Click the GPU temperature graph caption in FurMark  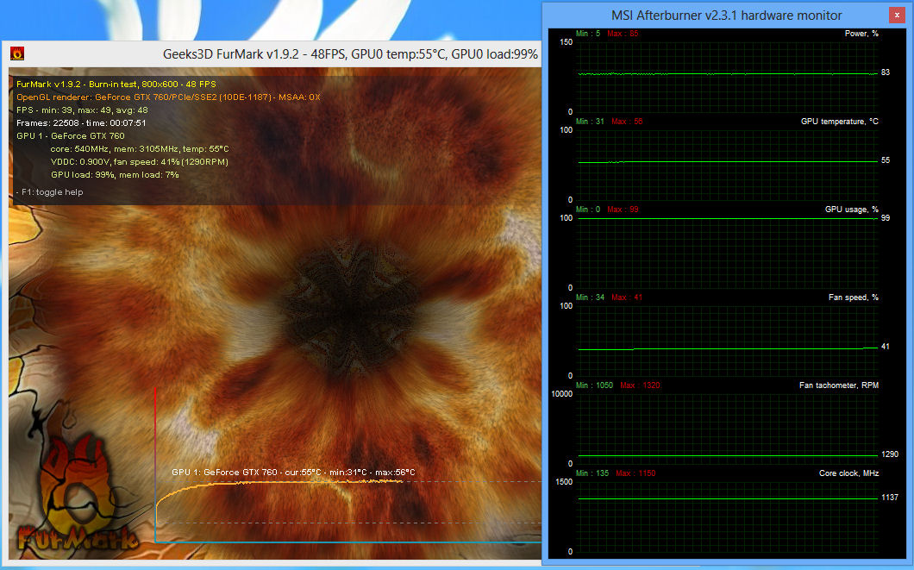click(293, 472)
